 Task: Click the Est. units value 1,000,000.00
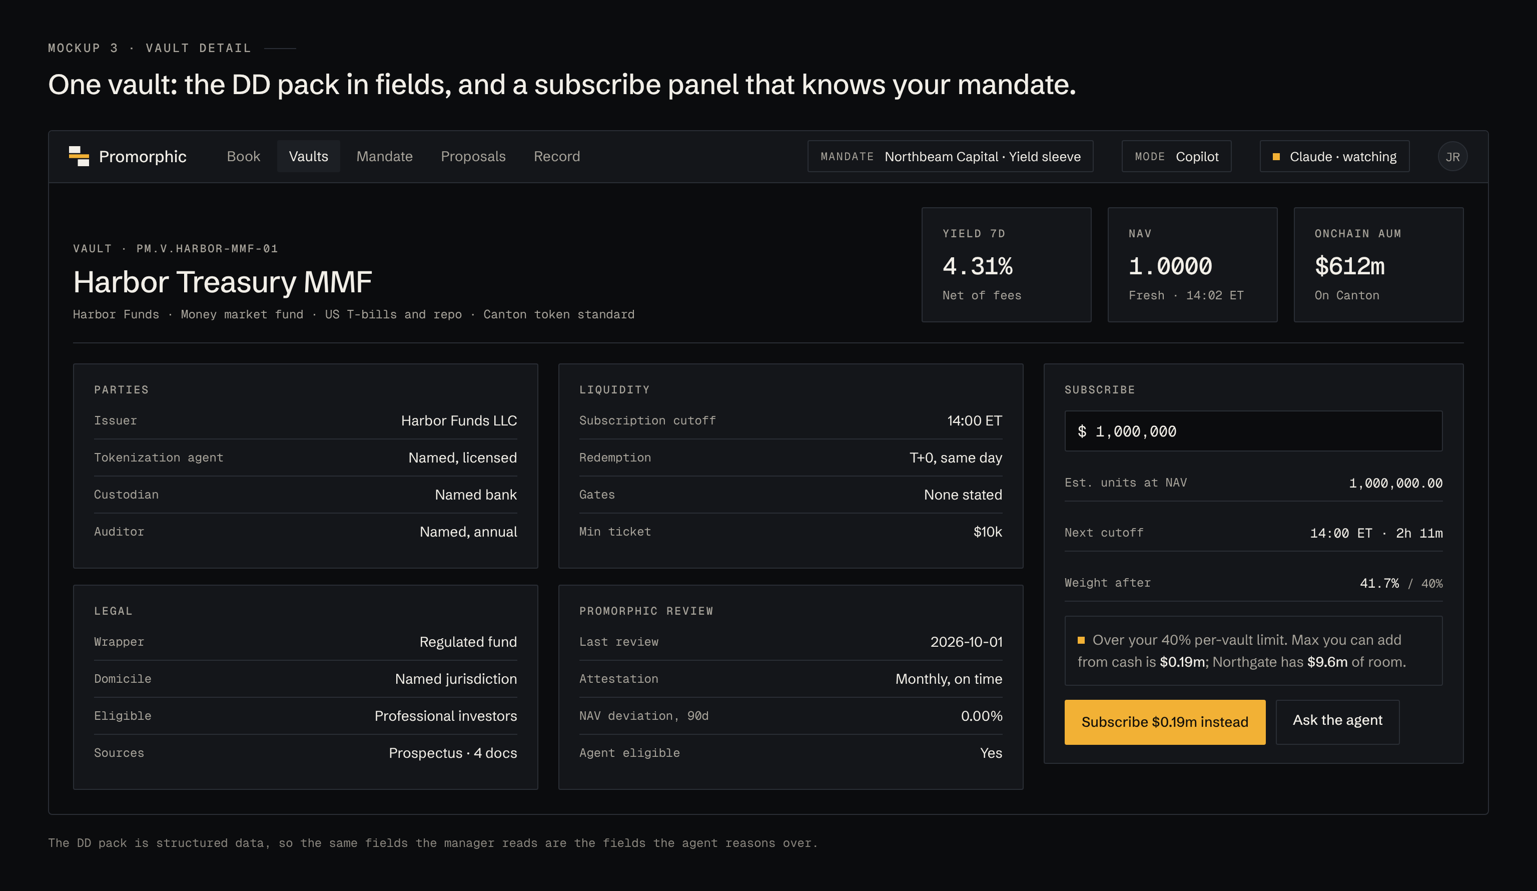point(1395,484)
